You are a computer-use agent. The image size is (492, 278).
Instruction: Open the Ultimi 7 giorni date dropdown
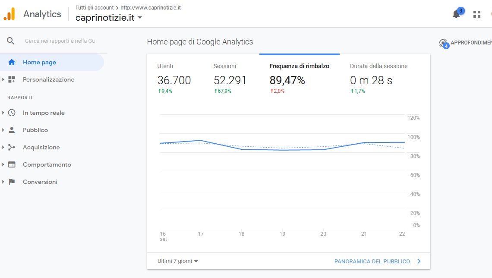[x=178, y=261]
